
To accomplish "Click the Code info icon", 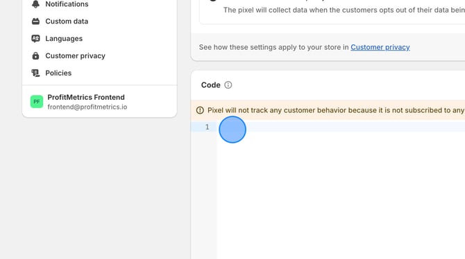I will (228, 85).
